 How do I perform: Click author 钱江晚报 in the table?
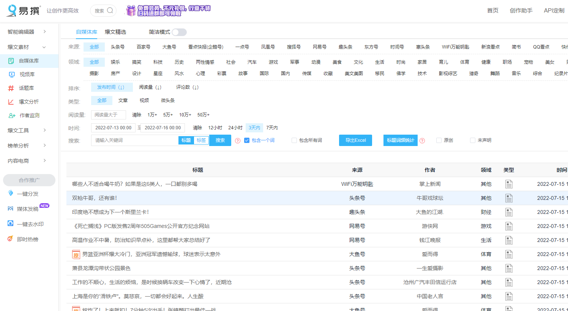(430, 240)
